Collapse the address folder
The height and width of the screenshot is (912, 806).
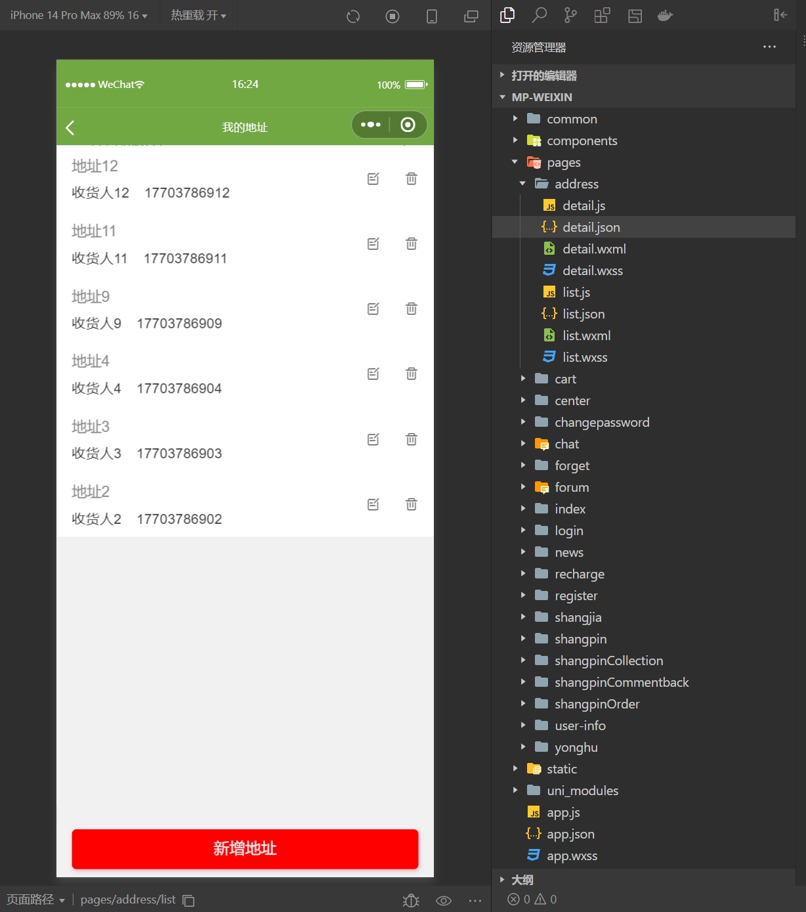(x=643, y=184)
